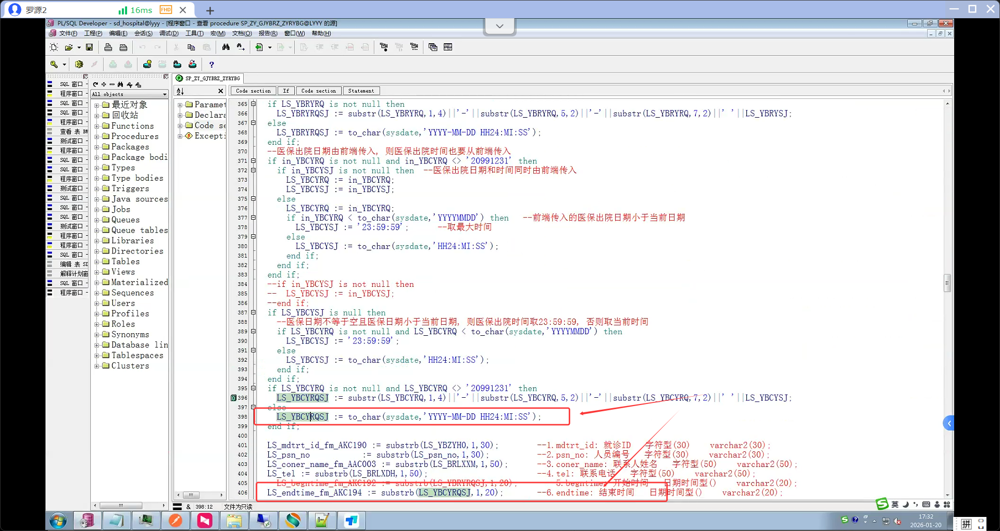
Task: Click the Save disk icon in toolbar
Action: (x=90, y=47)
